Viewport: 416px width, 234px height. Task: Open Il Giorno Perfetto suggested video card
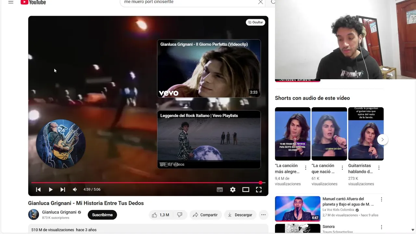(209, 69)
